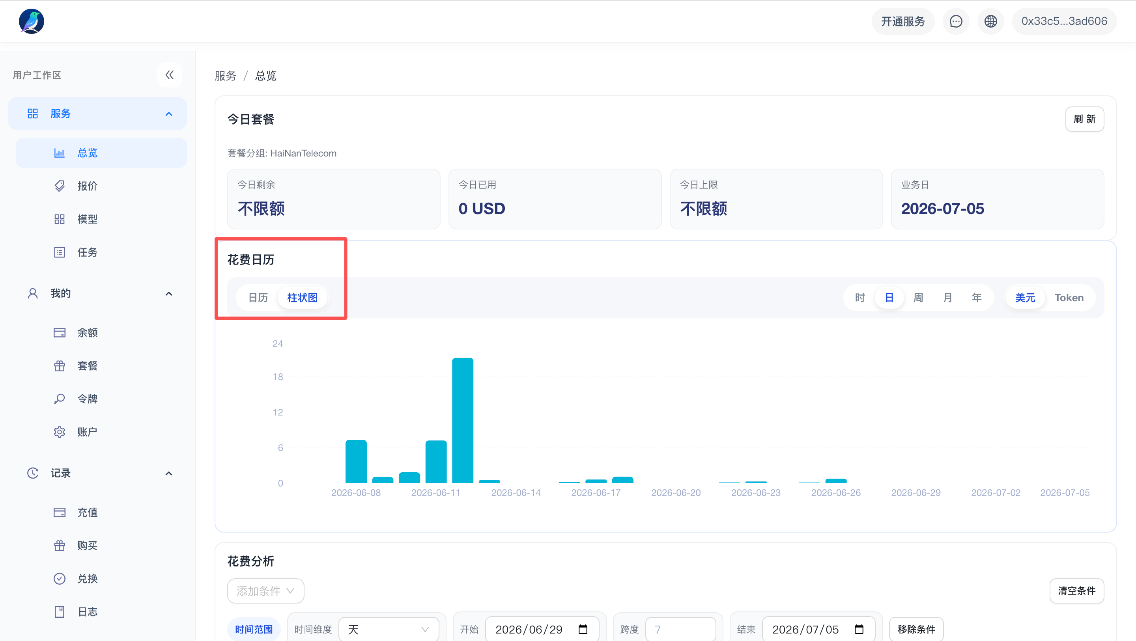Open 任务 list icon item
The image size is (1136, 641).
(x=101, y=252)
